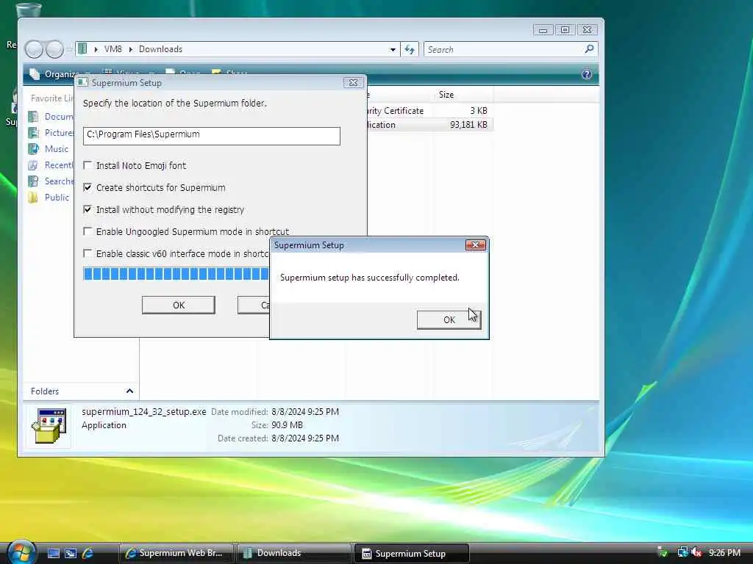The width and height of the screenshot is (753, 564).
Task: Enable Install Noto Emoji font checkbox
Action: 88,165
